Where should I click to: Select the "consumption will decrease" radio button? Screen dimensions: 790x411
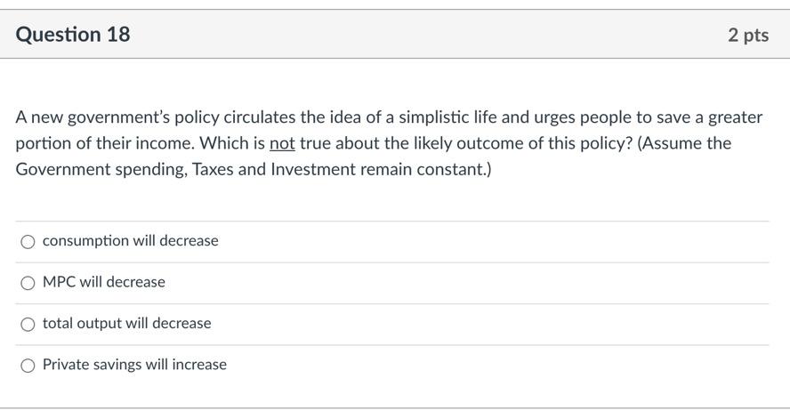pyautogui.click(x=28, y=241)
